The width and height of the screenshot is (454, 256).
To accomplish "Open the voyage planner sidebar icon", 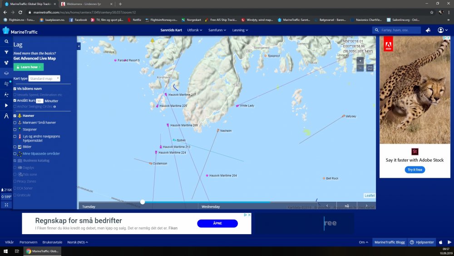I will click(6, 95).
